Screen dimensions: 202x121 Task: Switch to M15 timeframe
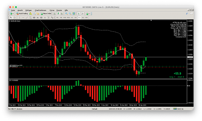(65, 18)
